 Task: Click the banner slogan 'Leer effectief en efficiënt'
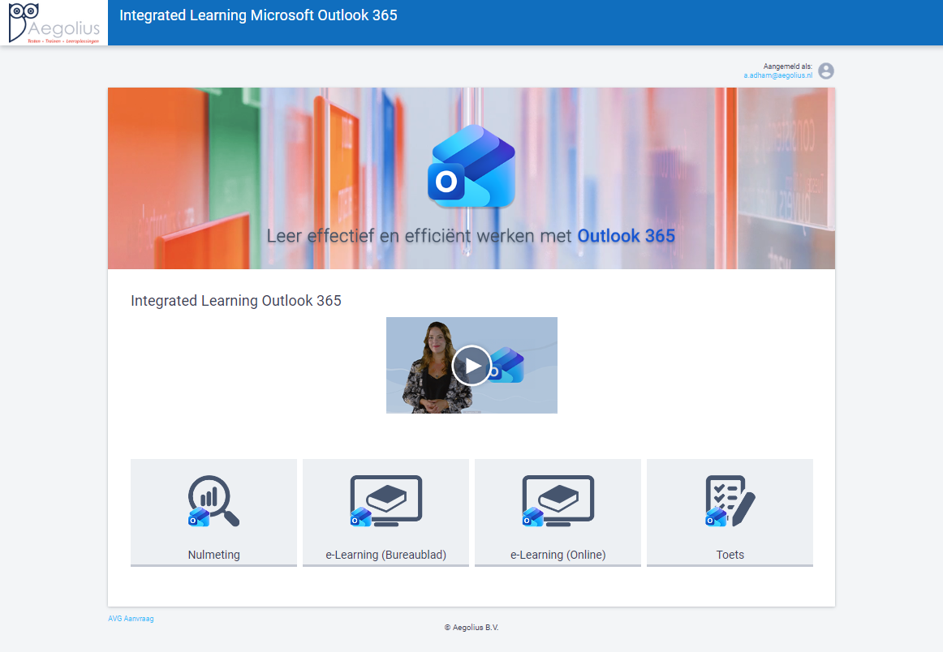coord(421,236)
